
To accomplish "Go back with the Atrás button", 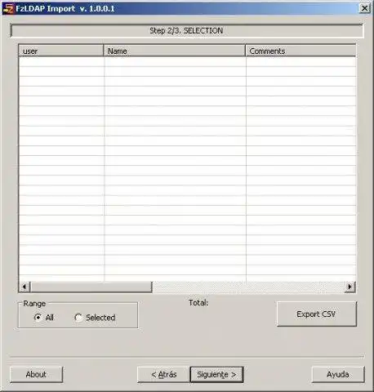I will tap(163, 375).
